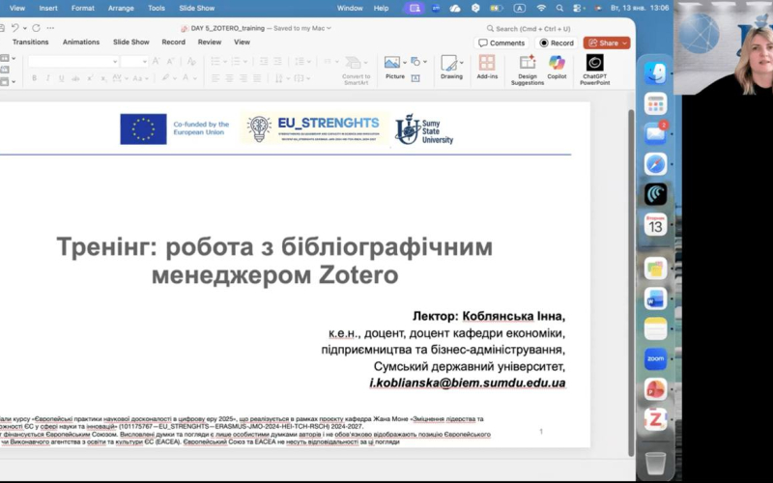Align text to the right
Image resolution: width=773 pixels, height=483 pixels.
[x=243, y=78]
